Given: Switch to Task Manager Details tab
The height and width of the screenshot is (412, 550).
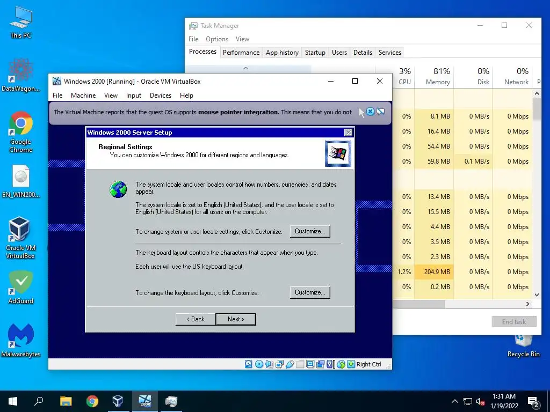Looking at the screenshot, I should tap(363, 53).
